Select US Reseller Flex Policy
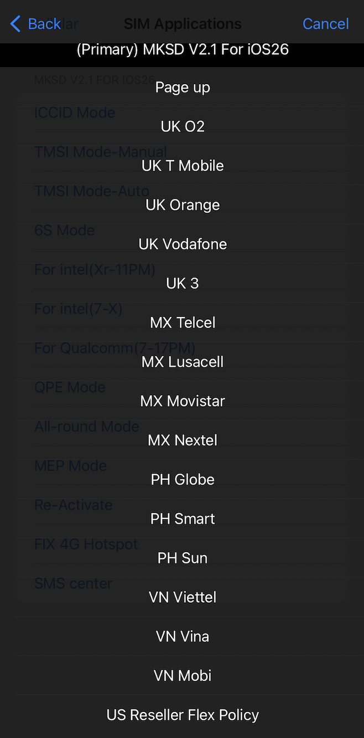Image resolution: width=364 pixels, height=738 pixels. tap(183, 715)
